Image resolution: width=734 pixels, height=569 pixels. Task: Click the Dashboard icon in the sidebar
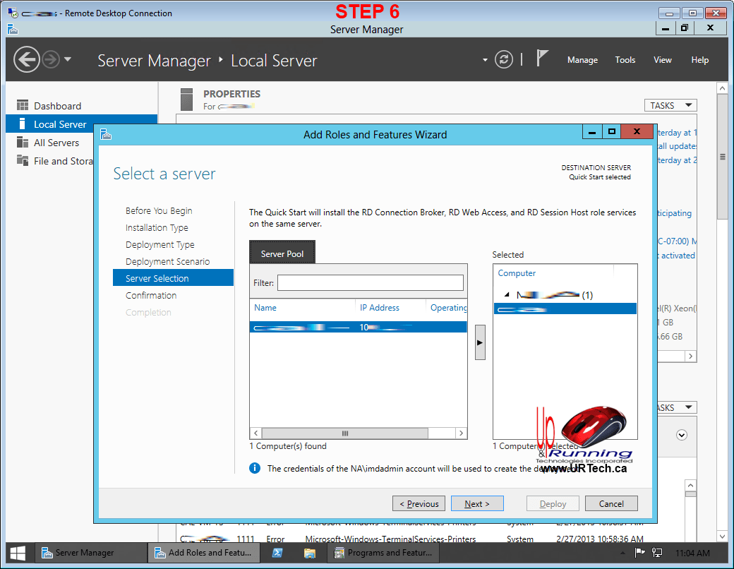coord(23,106)
